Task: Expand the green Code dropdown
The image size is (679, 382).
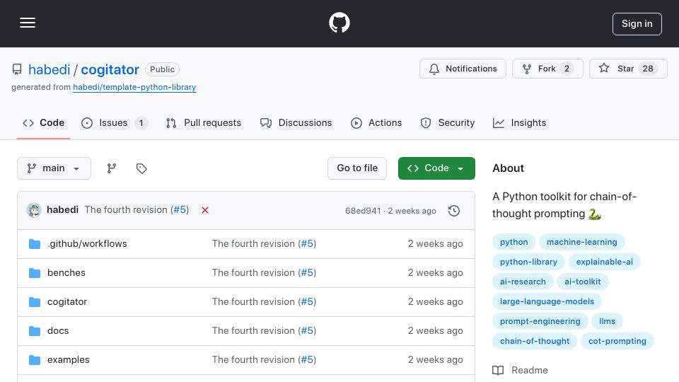Action: click(436, 168)
